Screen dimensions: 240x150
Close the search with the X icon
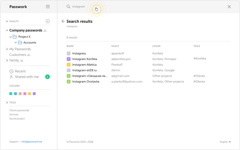click(x=229, y=6)
